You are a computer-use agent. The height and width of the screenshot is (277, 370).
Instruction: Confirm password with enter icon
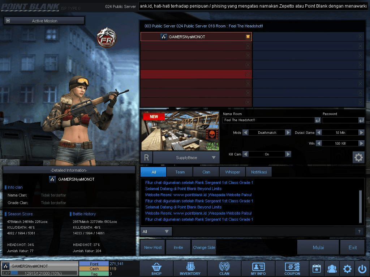tap(361, 120)
